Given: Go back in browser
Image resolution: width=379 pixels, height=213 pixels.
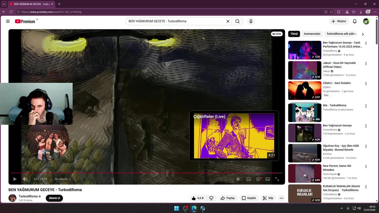Looking at the screenshot, I should 4,12.
